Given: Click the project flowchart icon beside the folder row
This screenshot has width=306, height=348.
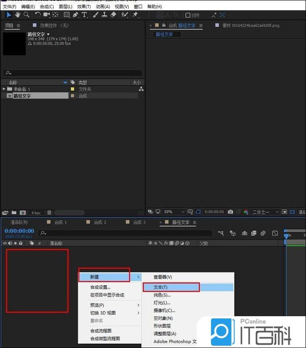Looking at the screenshot, I should [141, 89].
